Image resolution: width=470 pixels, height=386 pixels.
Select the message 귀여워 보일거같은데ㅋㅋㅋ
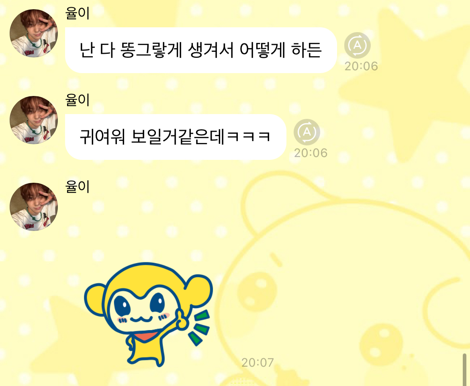coord(176,137)
